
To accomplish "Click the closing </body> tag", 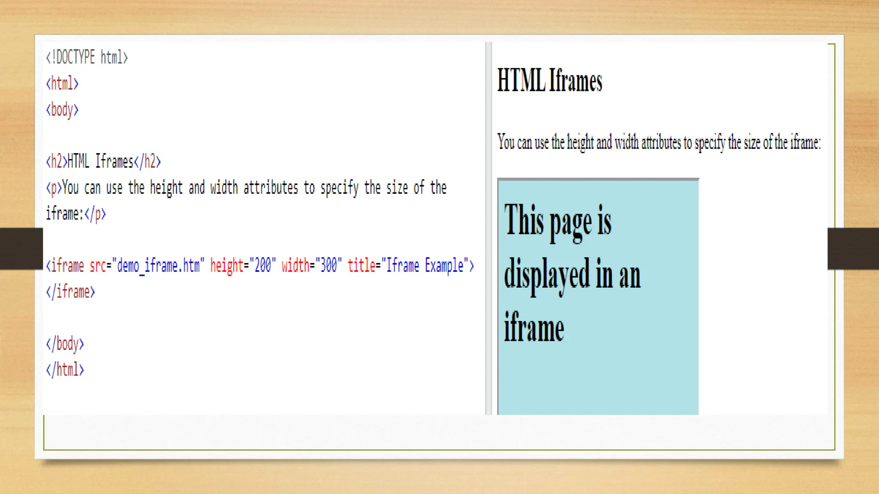I will (65, 344).
